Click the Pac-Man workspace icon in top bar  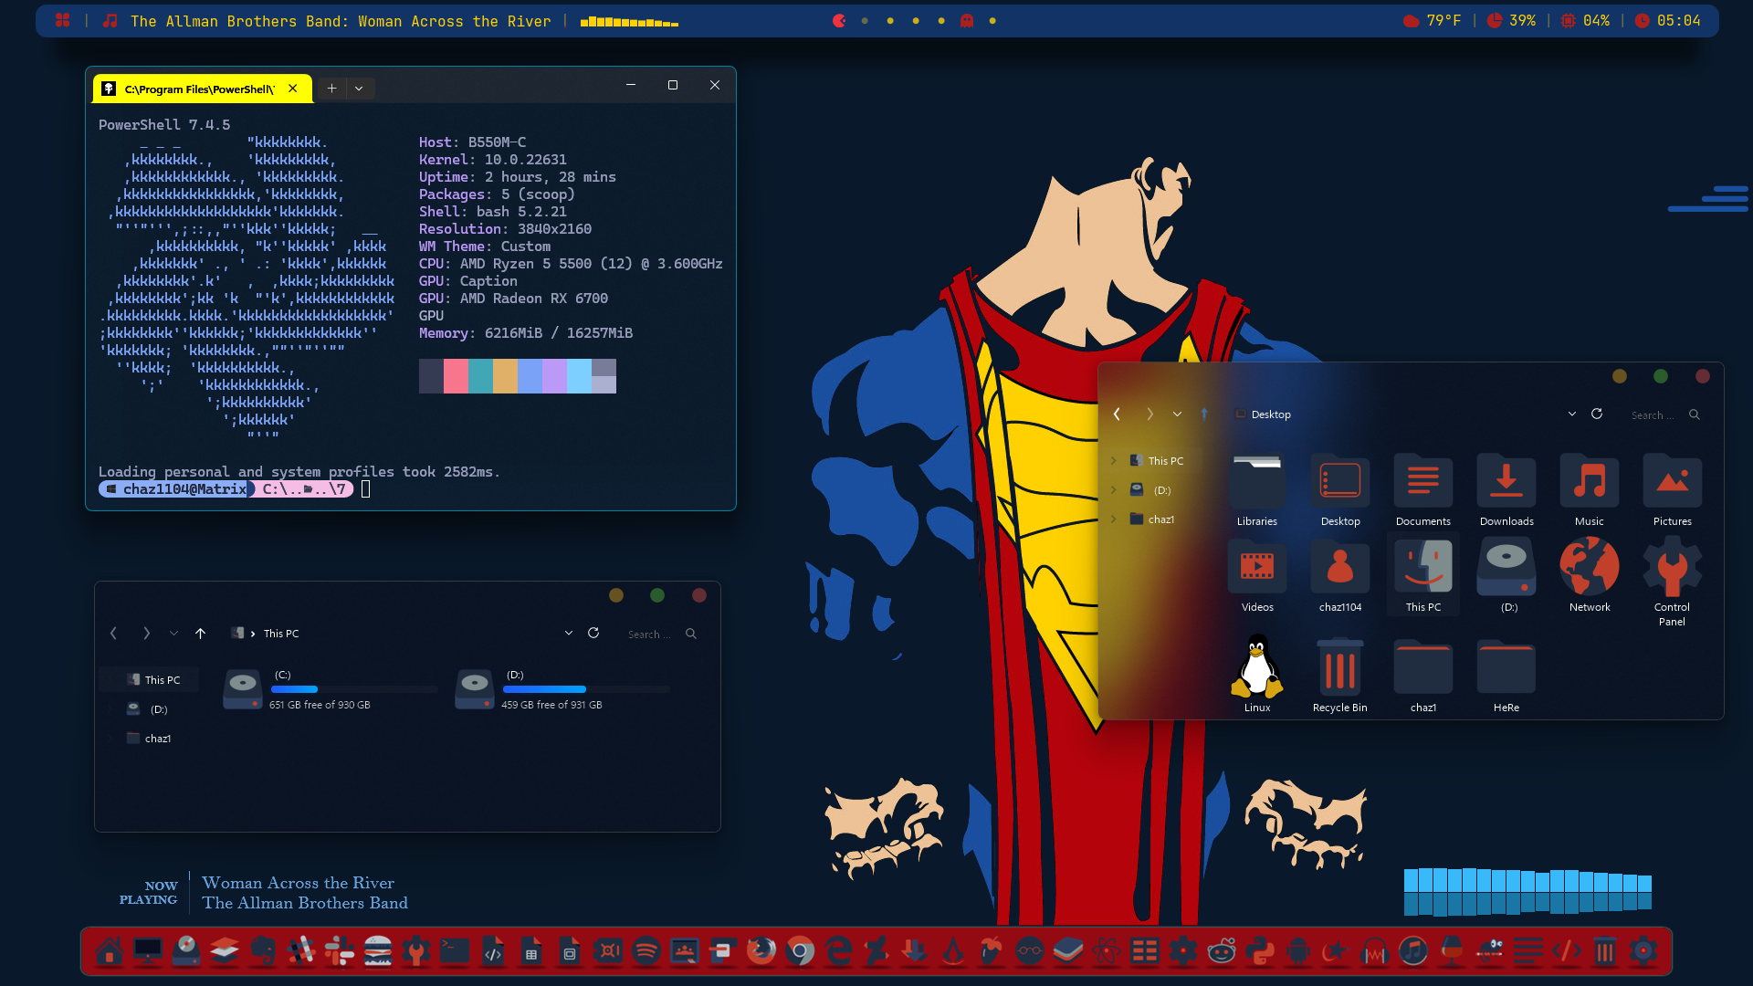[x=839, y=20]
